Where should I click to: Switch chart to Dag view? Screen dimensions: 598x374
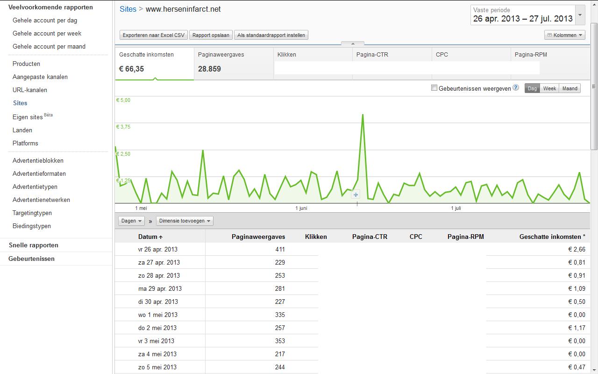point(533,88)
